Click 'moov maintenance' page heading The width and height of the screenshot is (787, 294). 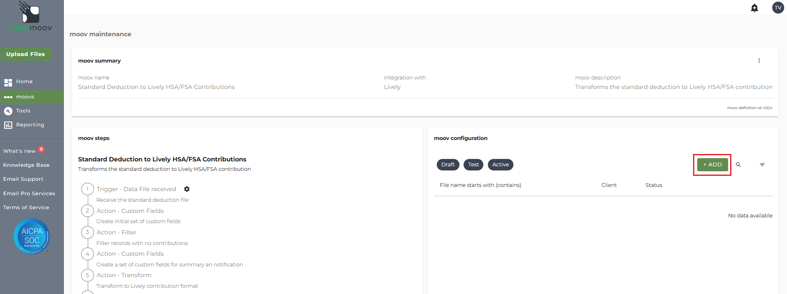[x=101, y=34]
